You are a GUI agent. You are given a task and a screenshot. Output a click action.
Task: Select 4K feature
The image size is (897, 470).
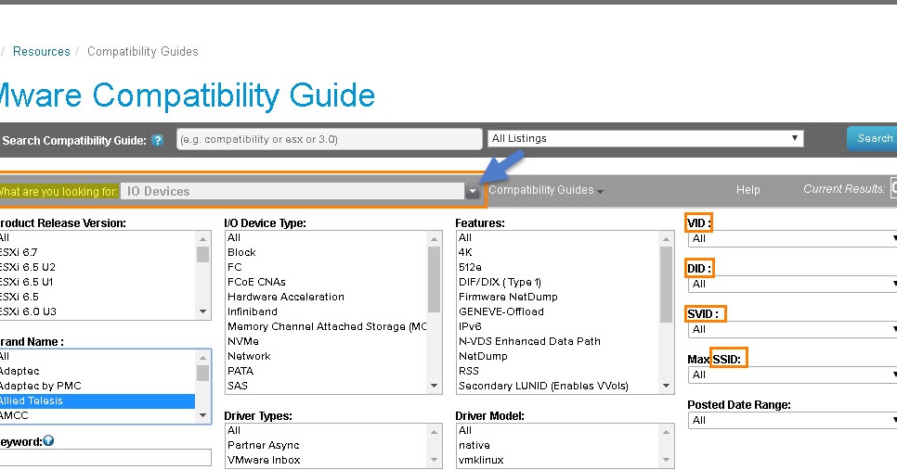465,252
